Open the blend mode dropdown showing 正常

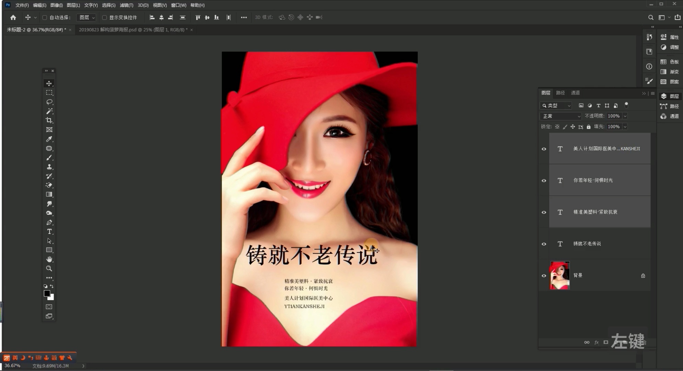[x=560, y=116]
